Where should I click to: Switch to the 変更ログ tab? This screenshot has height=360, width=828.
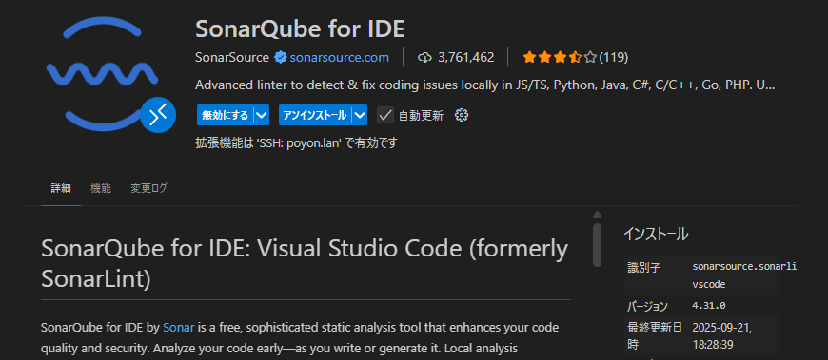tap(148, 189)
